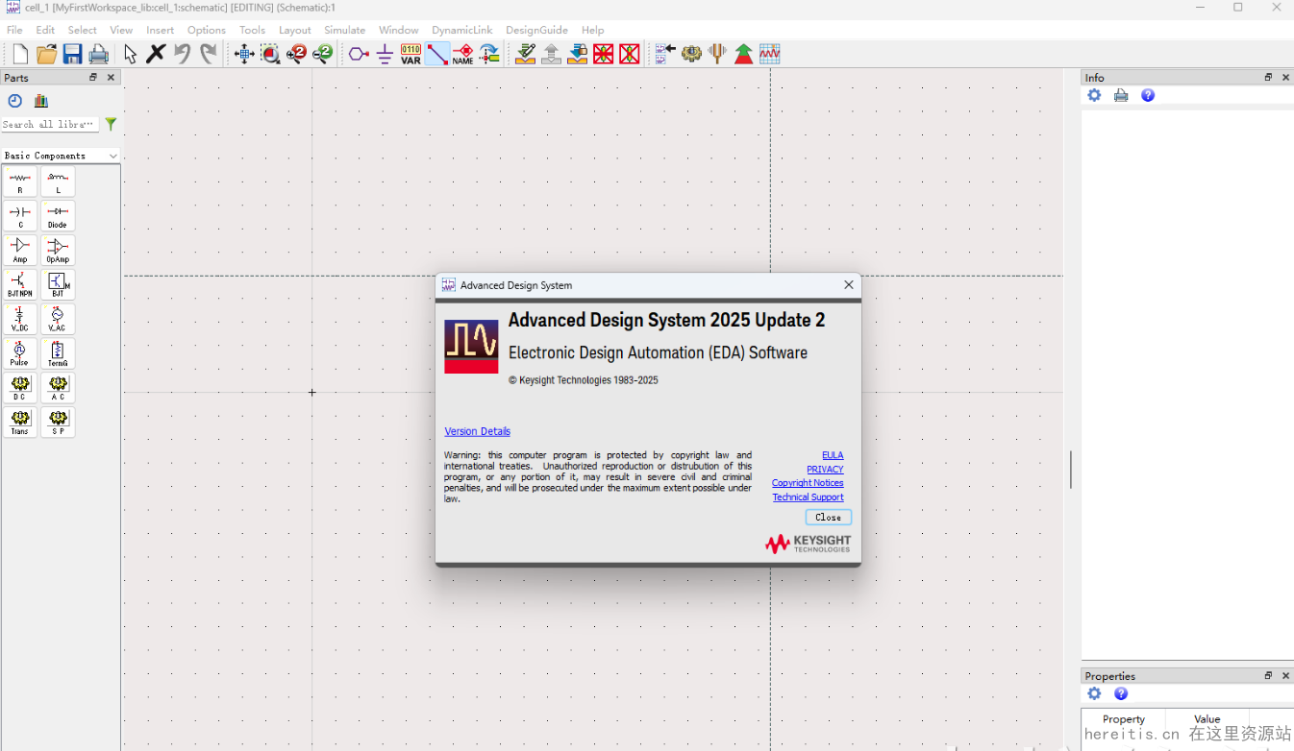Viewport: 1294px width, 751px height.
Task: Open the Layout menu
Action: coord(294,30)
